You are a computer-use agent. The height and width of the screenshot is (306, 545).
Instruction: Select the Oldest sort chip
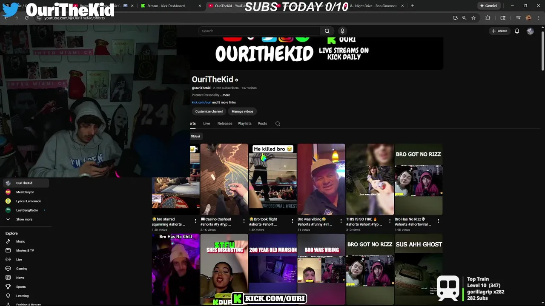pos(195,136)
